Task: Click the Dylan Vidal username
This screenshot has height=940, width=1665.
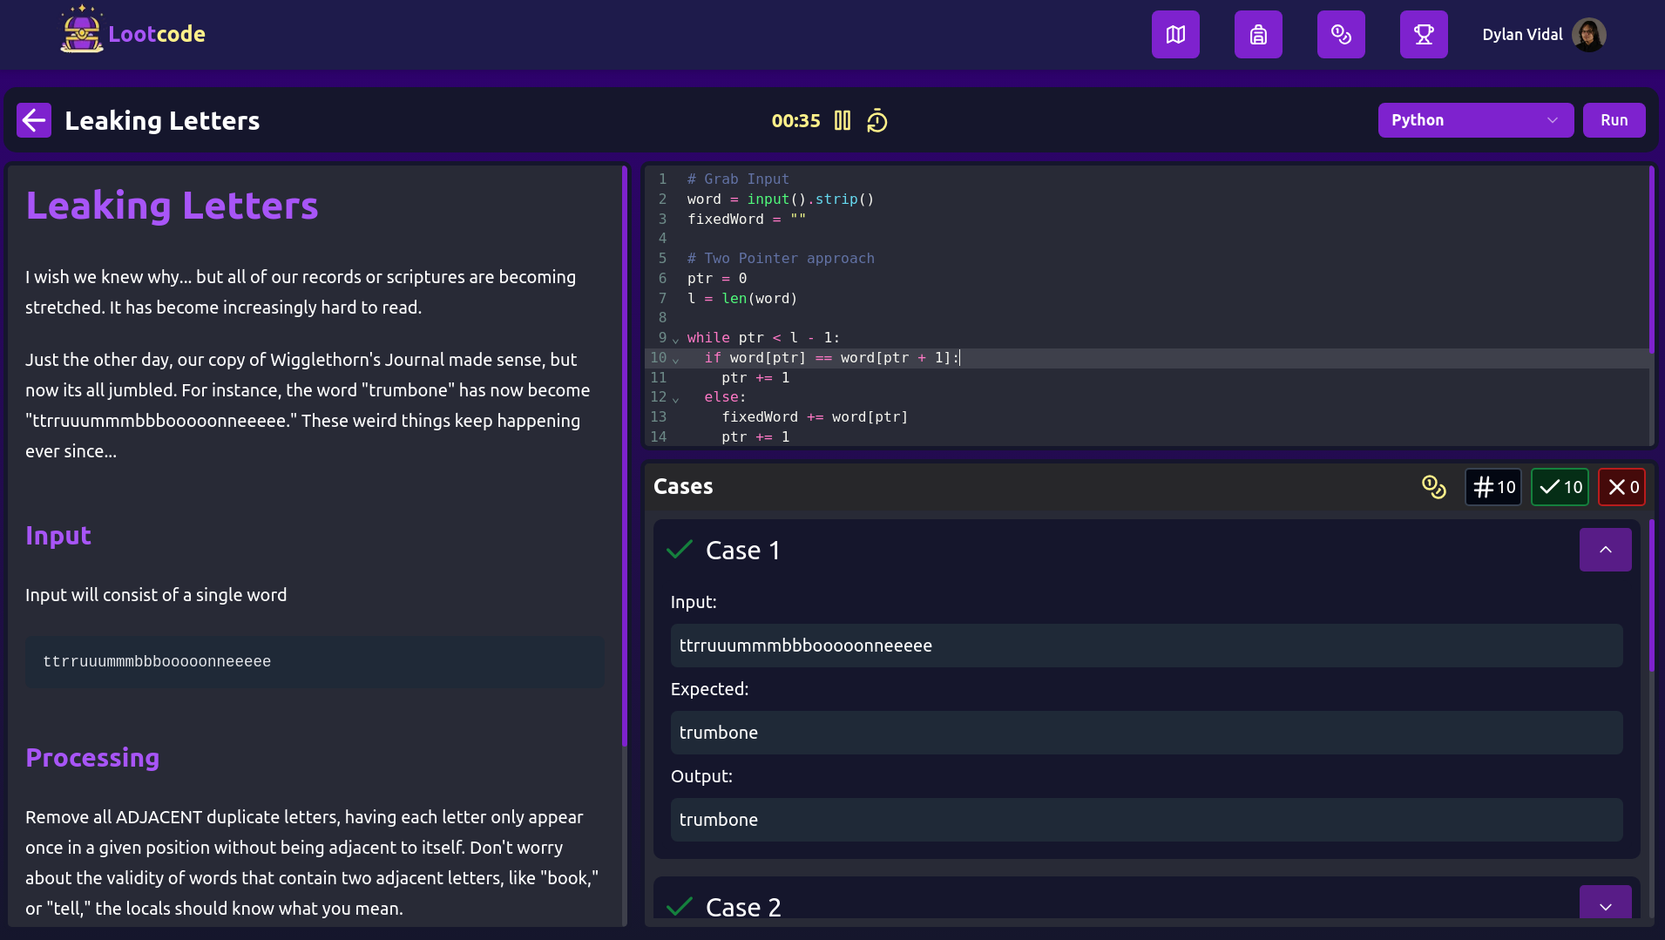Action: click(x=1522, y=35)
